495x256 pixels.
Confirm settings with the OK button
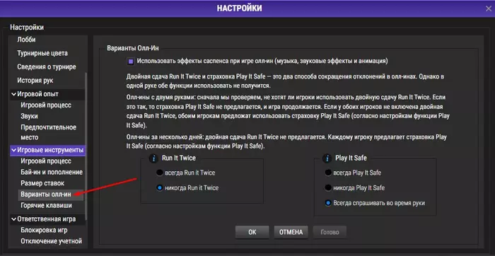point(252,232)
